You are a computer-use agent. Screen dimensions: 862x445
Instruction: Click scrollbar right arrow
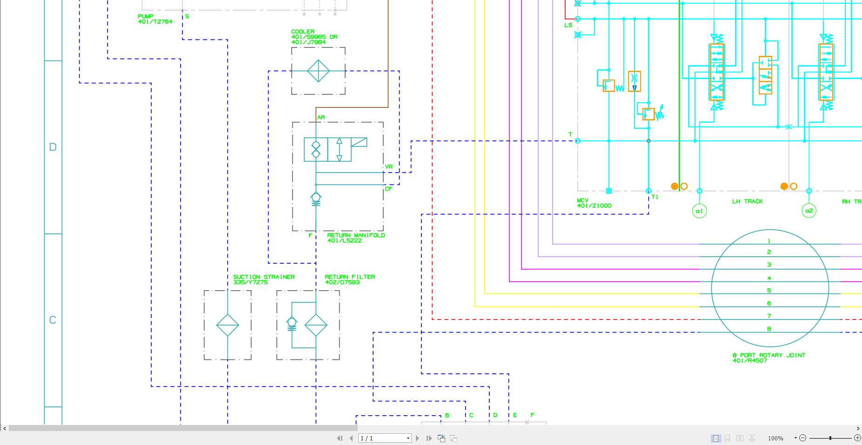[858, 428]
